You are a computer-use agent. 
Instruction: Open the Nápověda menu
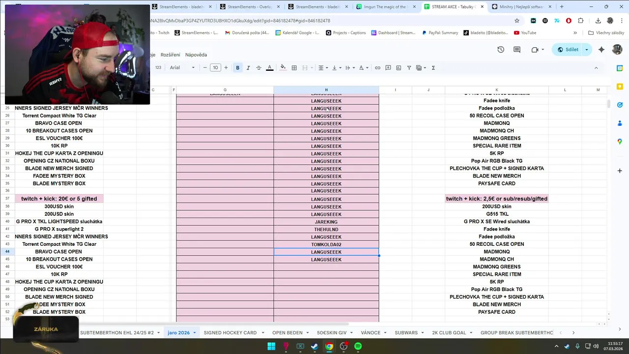196,55
